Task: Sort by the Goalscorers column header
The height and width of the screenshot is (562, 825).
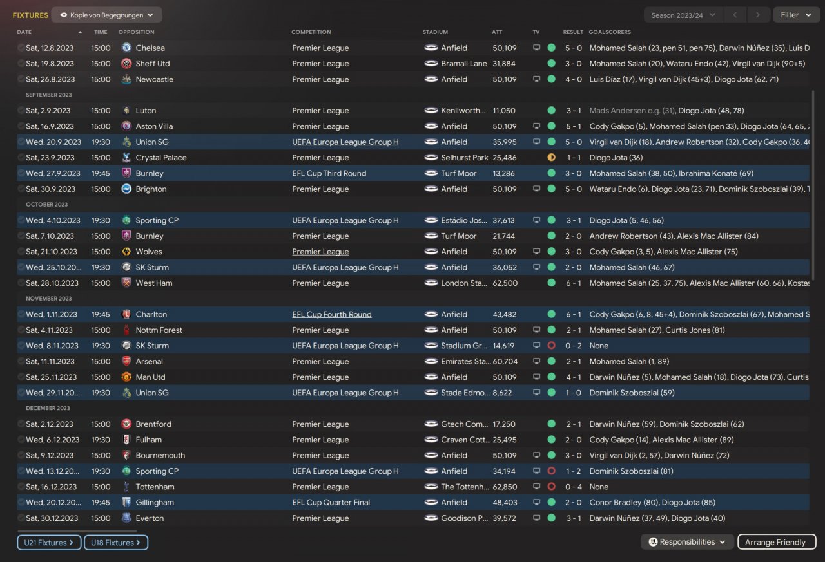Action: (610, 32)
